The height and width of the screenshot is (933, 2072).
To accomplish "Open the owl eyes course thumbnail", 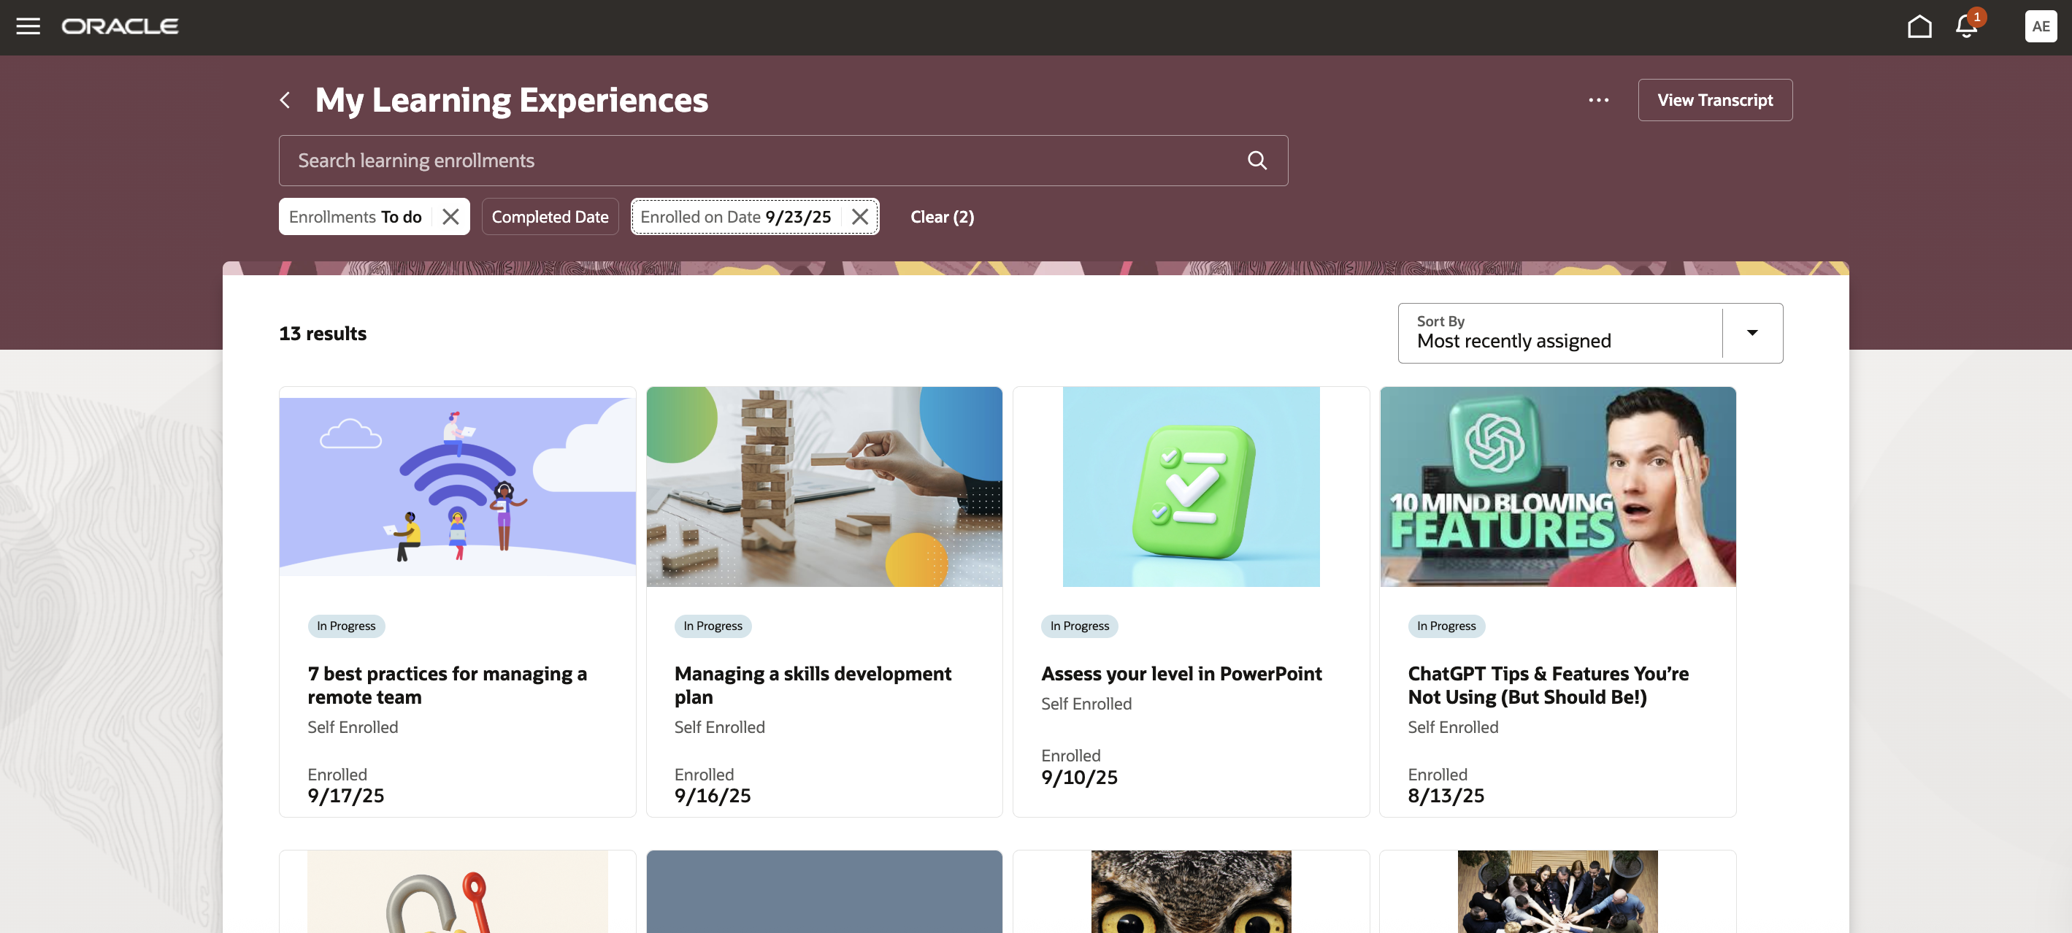I will point(1191,892).
